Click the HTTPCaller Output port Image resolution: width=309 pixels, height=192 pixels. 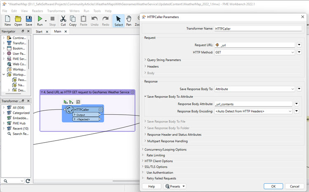click(87, 115)
